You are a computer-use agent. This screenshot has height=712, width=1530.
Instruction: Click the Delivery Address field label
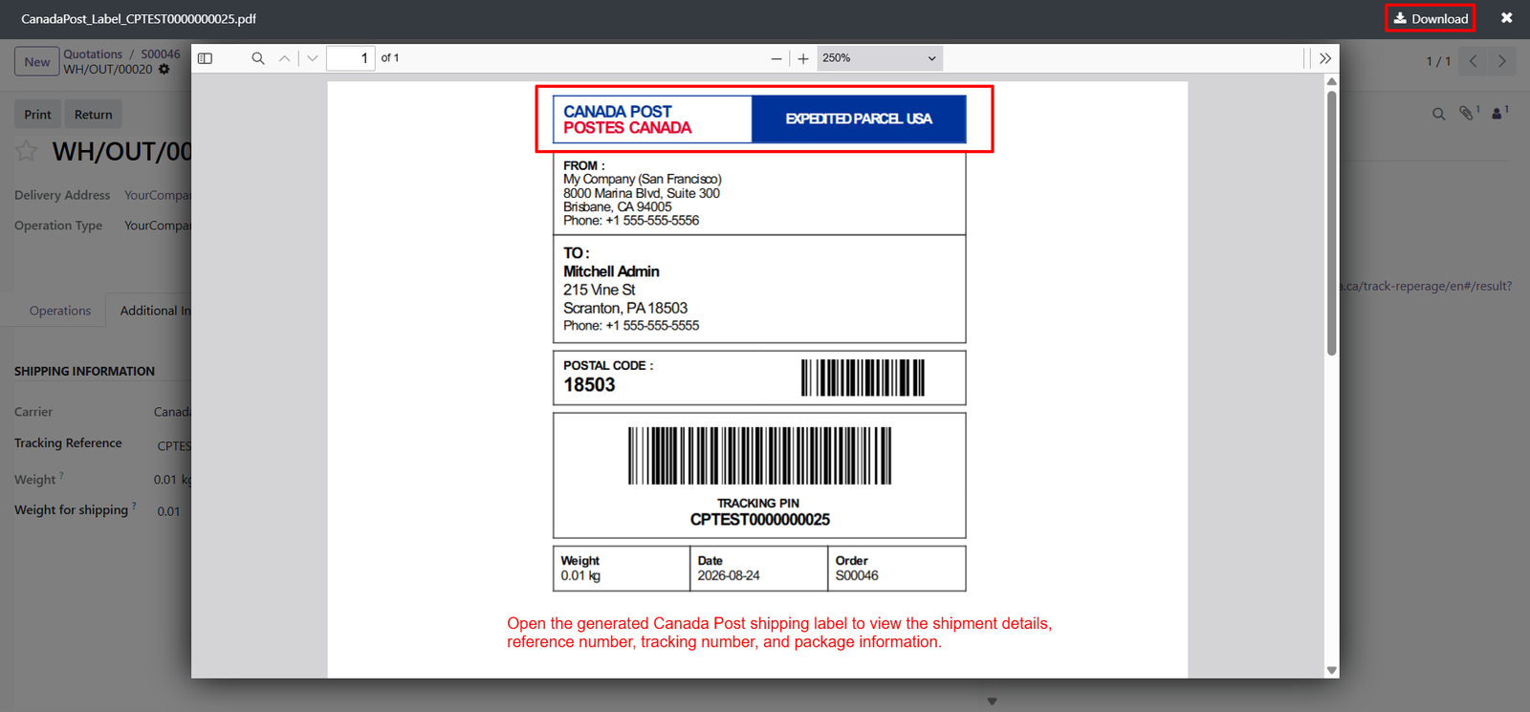point(62,195)
